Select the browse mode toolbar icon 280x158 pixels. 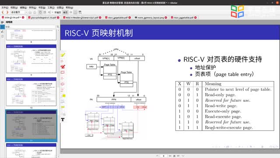pos(40,12)
